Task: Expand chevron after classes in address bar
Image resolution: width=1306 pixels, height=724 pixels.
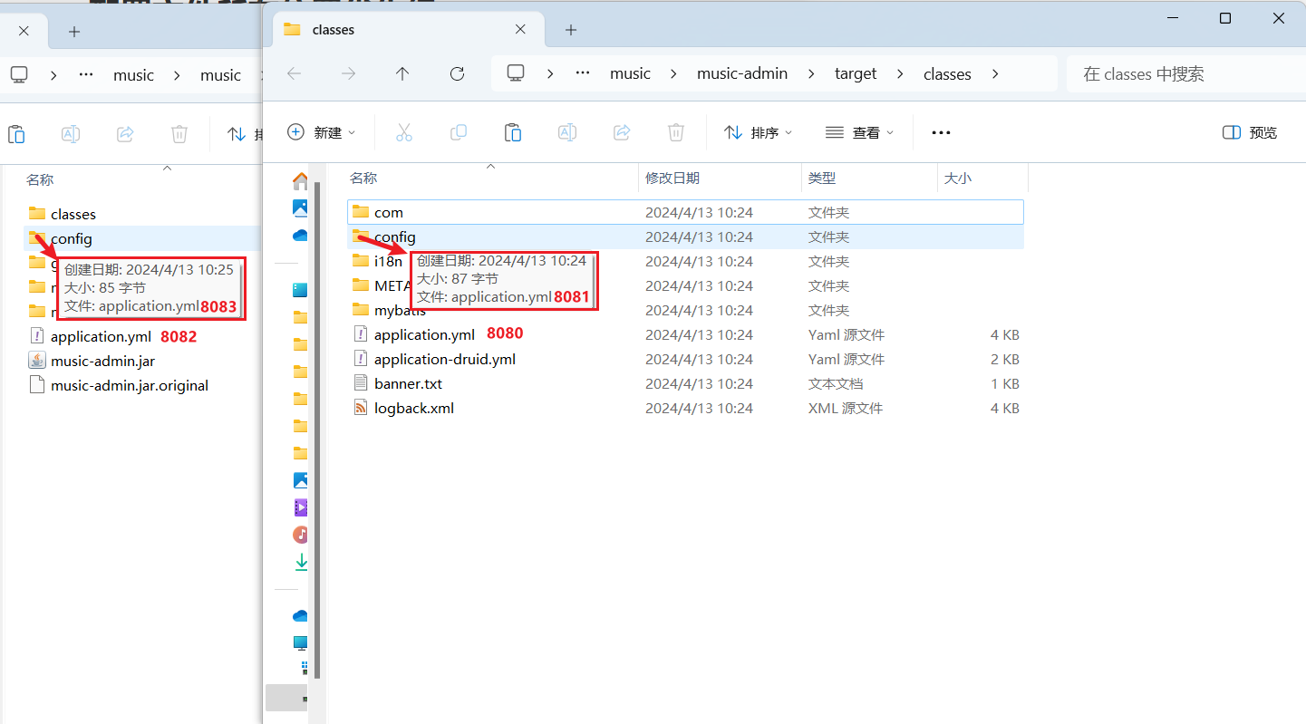Action: (x=995, y=74)
